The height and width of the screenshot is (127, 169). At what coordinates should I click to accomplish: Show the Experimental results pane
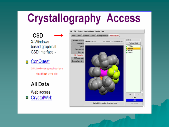pos(78,49)
